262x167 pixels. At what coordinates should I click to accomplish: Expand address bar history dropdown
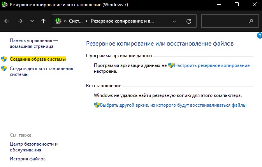pos(174,21)
